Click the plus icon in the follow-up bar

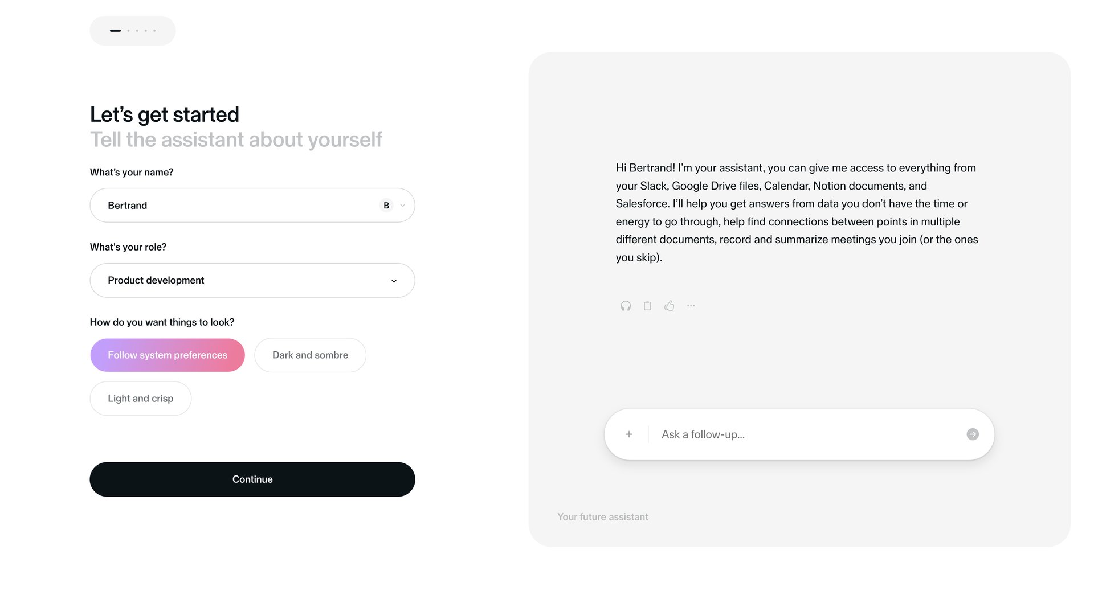point(628,434)
